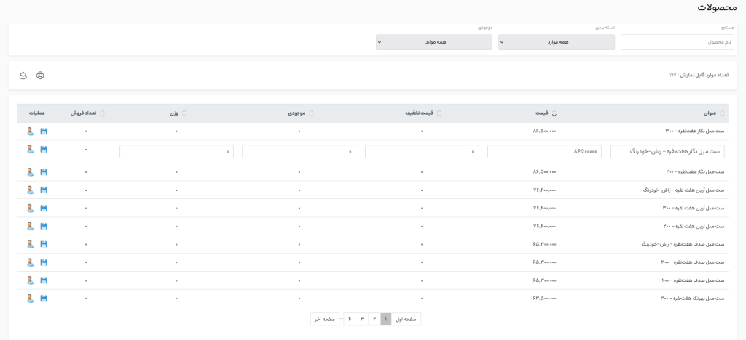The height and width of the screenshot is (340, 746).
Task: Click the صفحه اول first page button
Action: coord(406,319)
